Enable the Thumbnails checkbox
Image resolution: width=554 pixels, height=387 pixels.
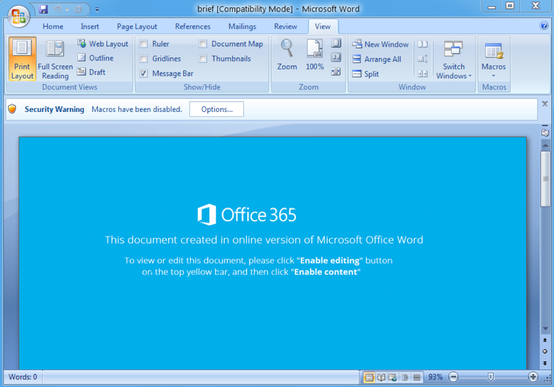(203, 59)
